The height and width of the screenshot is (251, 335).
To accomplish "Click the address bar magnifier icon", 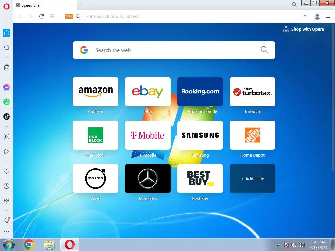I will click(78, 16).
